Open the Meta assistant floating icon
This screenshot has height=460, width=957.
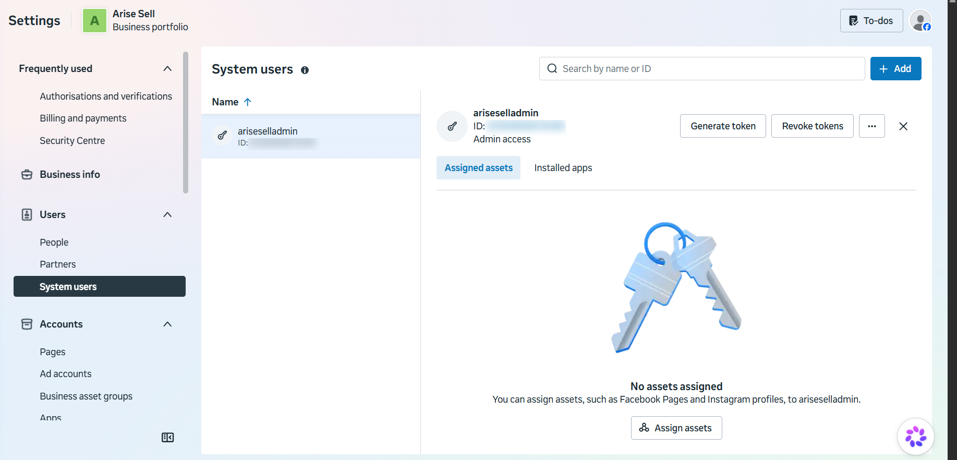click(x=915, y=437)
